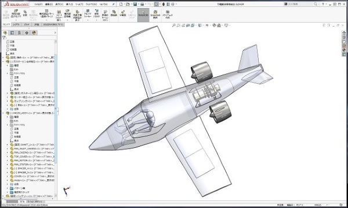Click the New document icon
This screenshot has height=208, width=348.
tap(121, 4)
